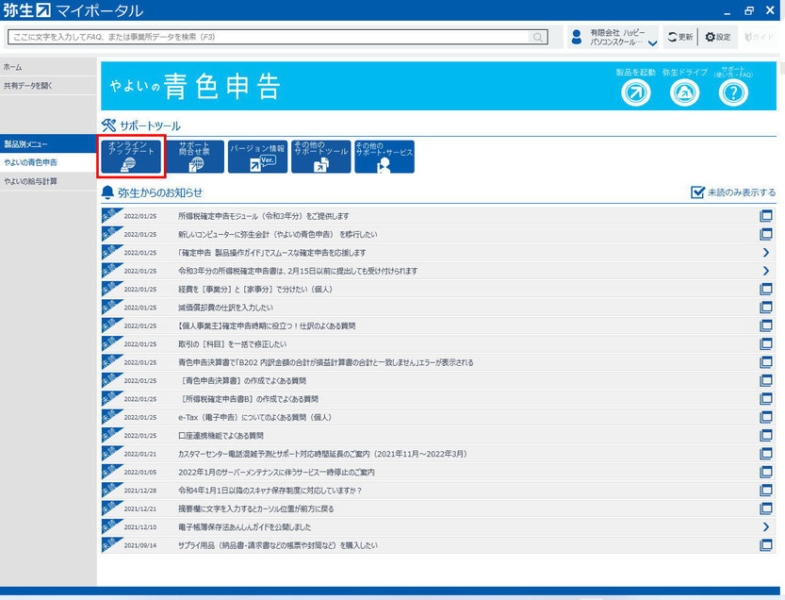
Task: Open window icon for 新しいコンピューターに弥生会計 row
Action: tap(765, 234)
